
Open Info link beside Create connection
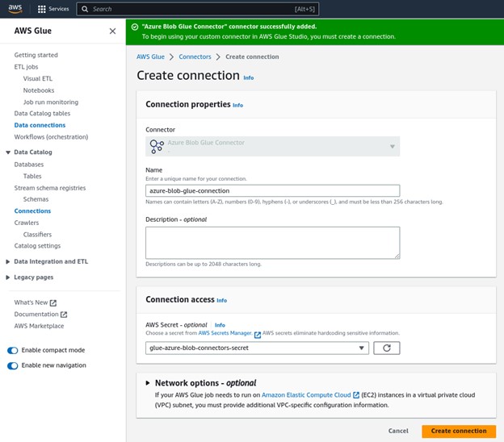[249, 77]
